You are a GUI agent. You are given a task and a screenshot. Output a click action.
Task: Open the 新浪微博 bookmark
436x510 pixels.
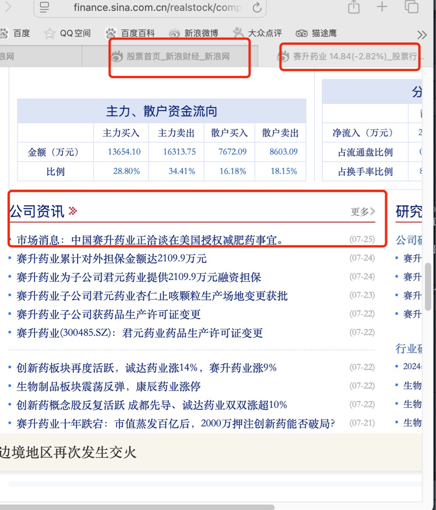pyautogui.click(x=201, y=33)
